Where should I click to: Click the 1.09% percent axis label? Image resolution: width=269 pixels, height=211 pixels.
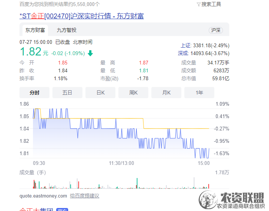tap(222, 104)
